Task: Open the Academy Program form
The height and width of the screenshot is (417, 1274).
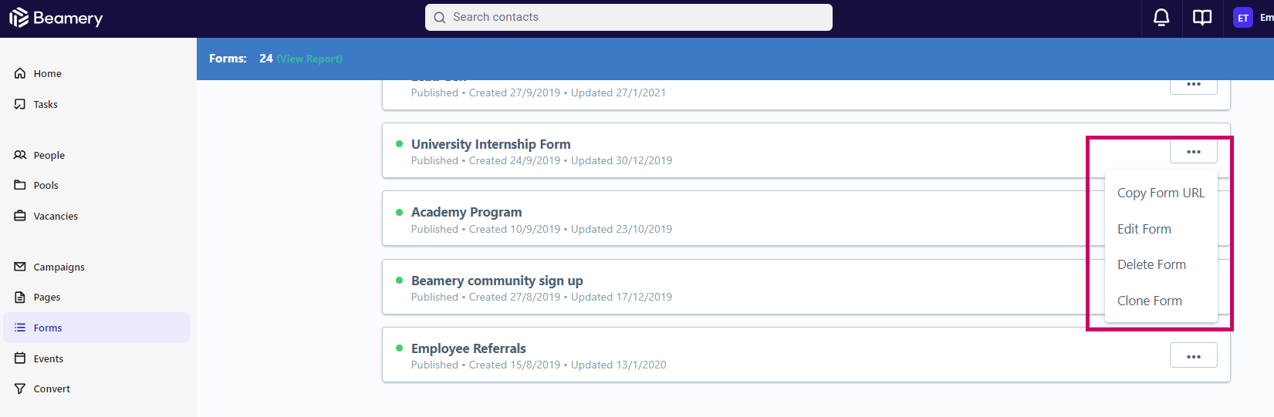Action: 466,212
